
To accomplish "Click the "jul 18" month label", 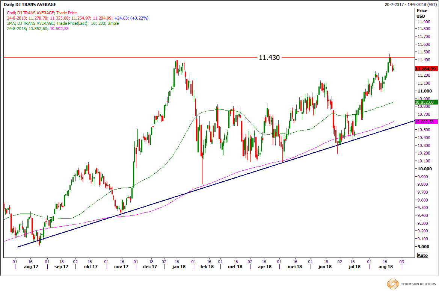I will (x=355, y=267).
